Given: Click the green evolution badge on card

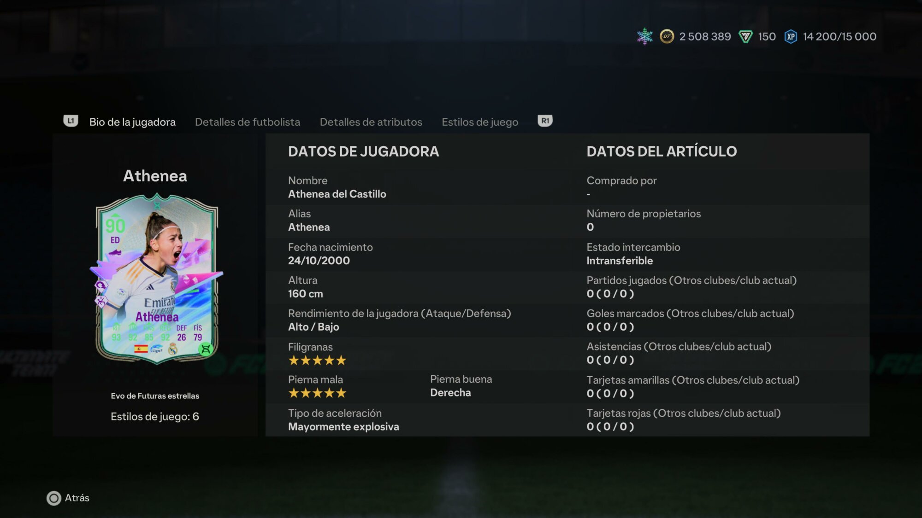Looking at the screenshot, I should tap(206, 349).
